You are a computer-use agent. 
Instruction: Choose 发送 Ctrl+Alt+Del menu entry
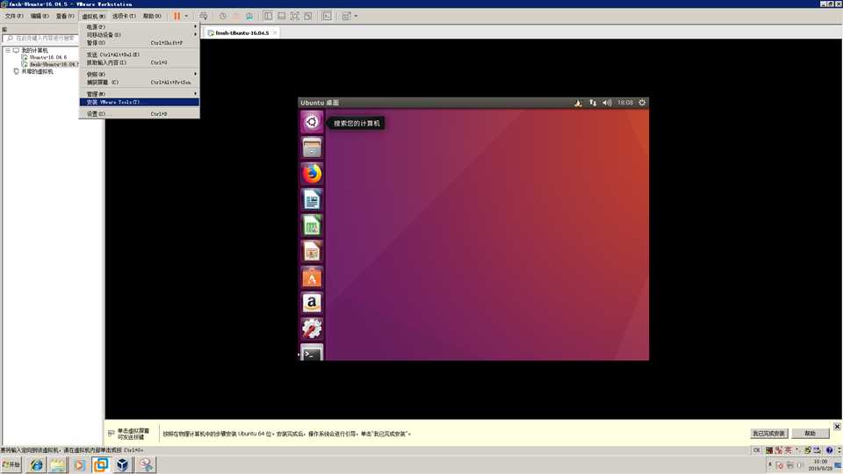pyautogui.click(x=140, y=54)
